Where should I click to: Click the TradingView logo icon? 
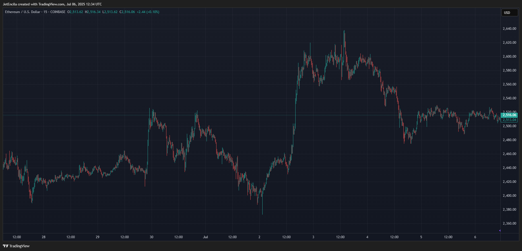5,246
